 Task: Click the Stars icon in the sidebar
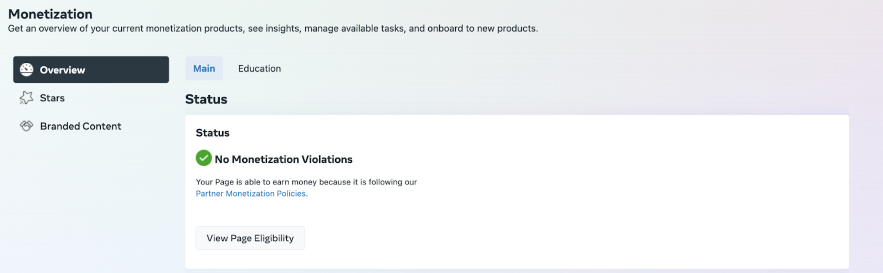(x=26, y=98)
